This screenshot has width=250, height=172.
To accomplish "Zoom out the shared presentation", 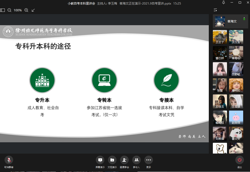I will pyautogui.click(x=9, y=10).
